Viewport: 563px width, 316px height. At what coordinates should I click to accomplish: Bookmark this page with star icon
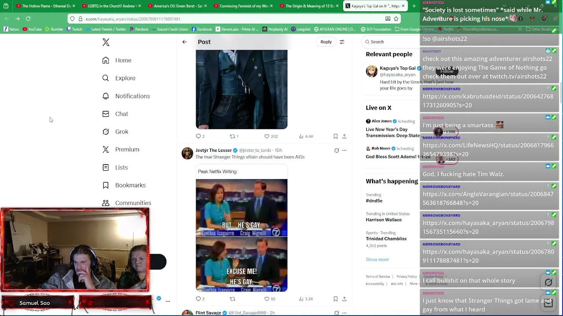click(396, 19)
